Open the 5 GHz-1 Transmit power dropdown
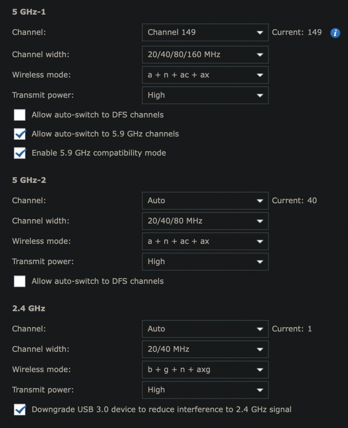 pyautogui.click(x=205, y=95)
